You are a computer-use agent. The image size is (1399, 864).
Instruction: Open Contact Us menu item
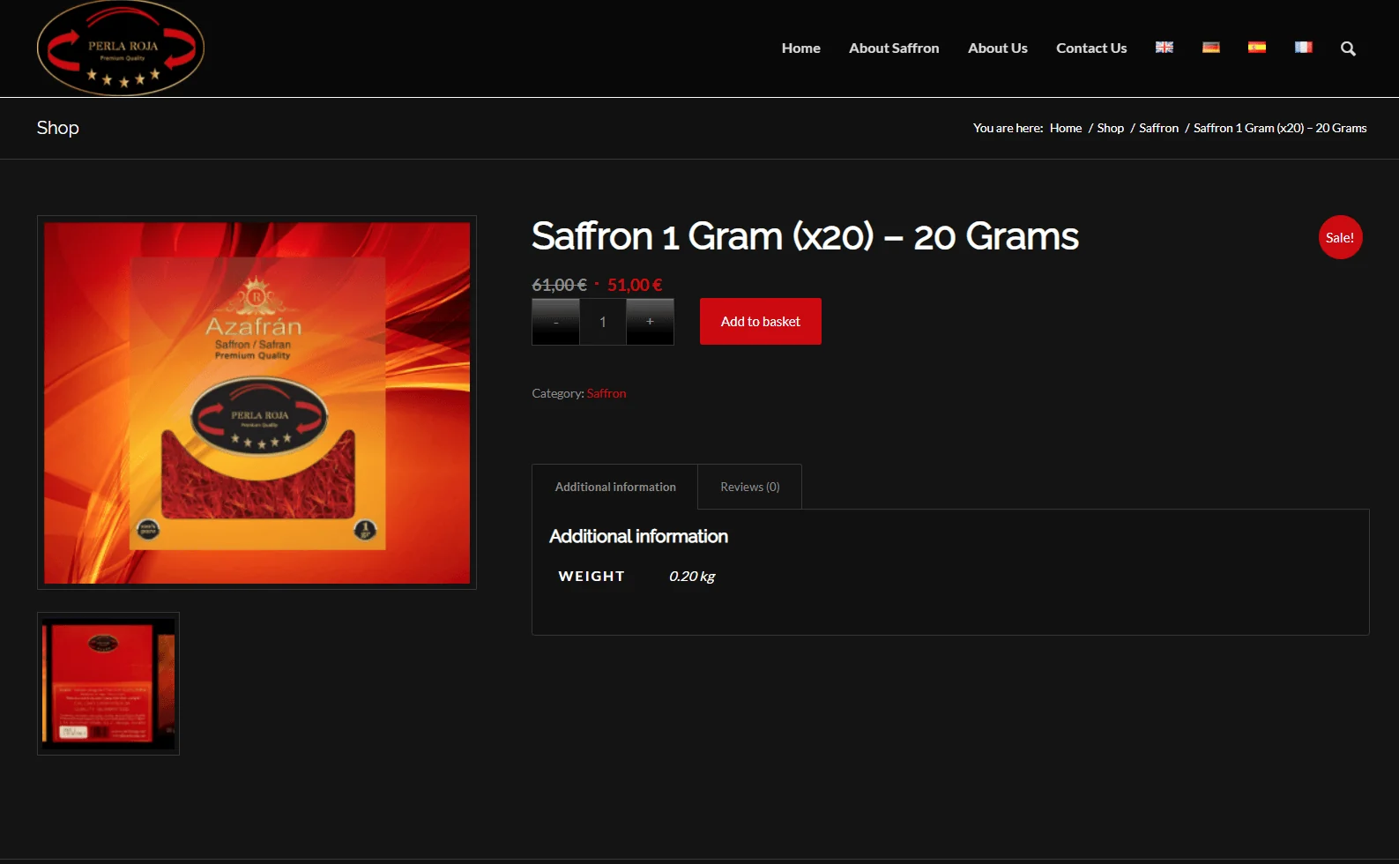[x=1091, y=48]
